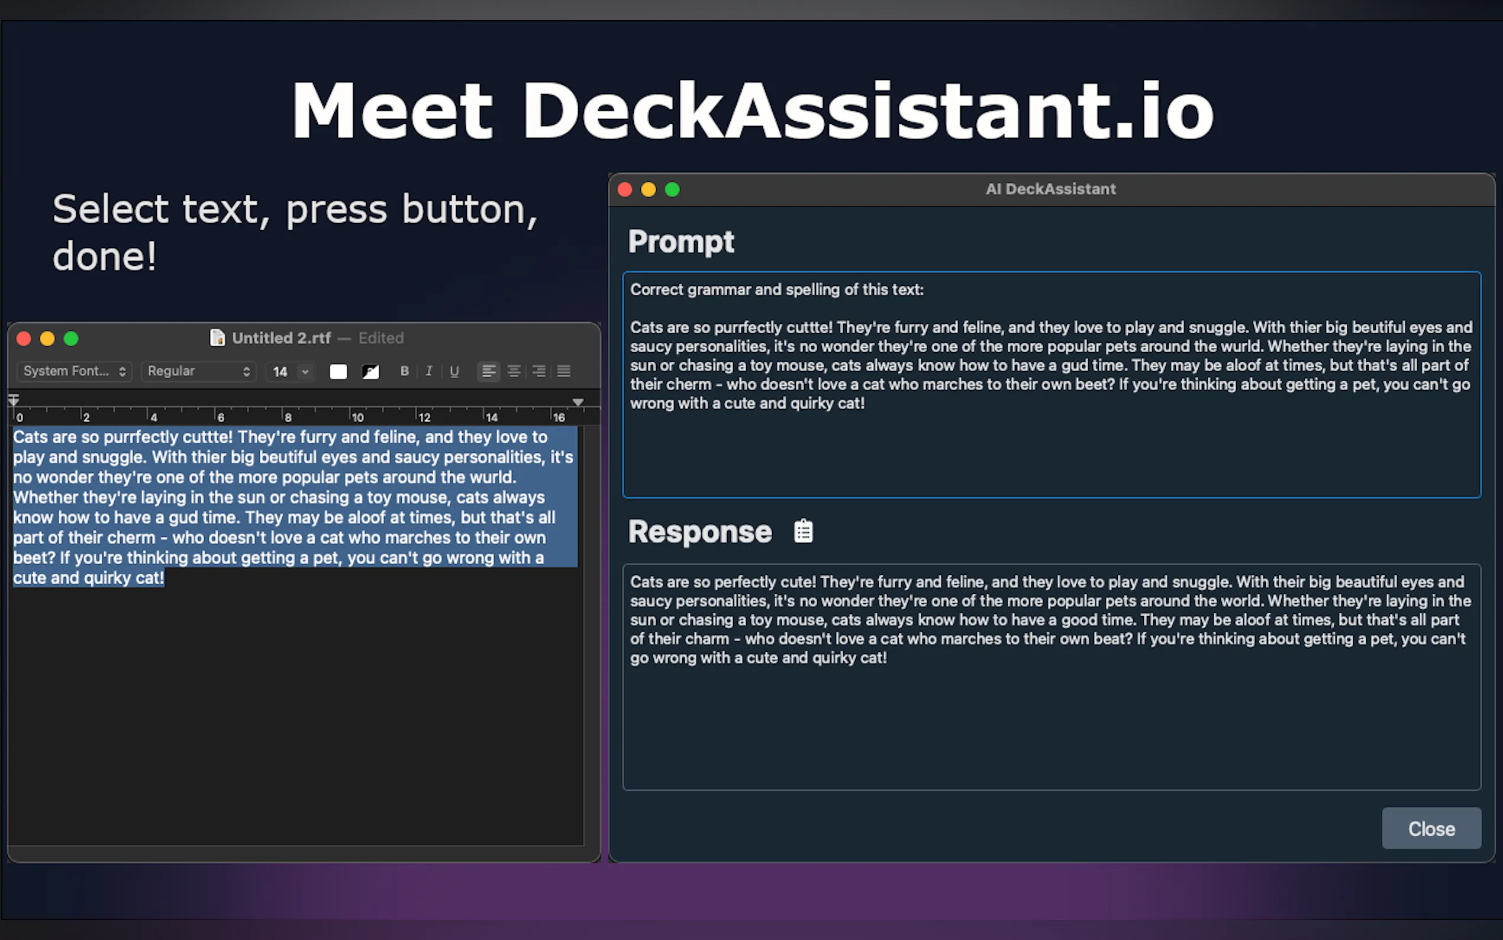Image resolution: width=1503 pixels, height=940 pixels.
Task: Open the white text color swatch
Action: [337, 371]
